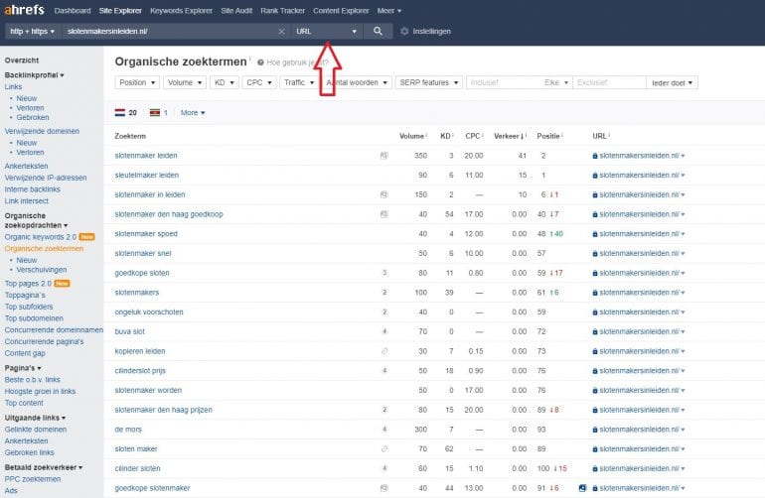
Task: Open Organic keywords 2.0 in sidebar
Action: click(41, 237)
